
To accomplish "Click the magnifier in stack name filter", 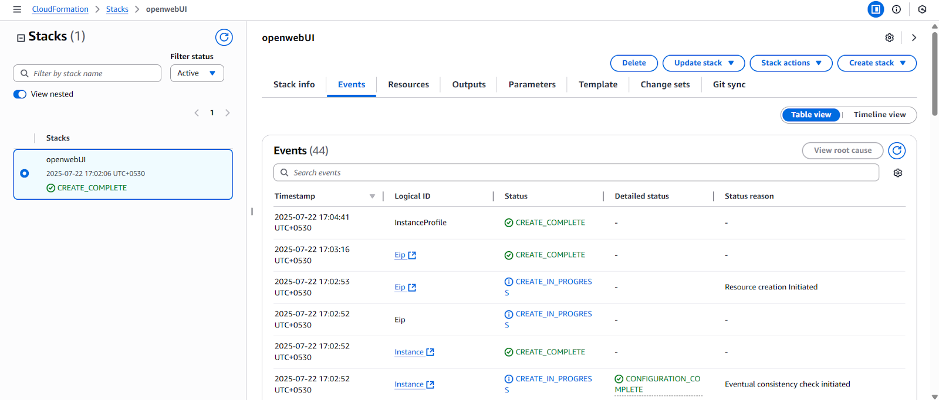I will click(25, 73).
